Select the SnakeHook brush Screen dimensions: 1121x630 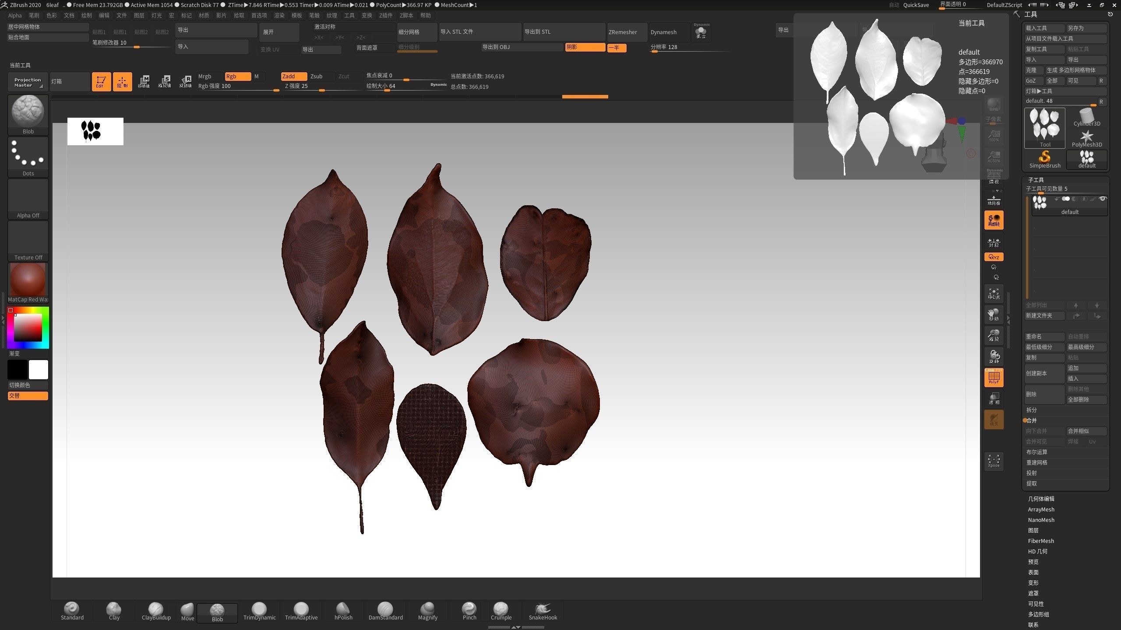tap(543, 611)
